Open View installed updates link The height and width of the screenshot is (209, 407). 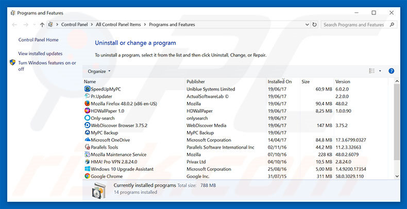[40, 54]
